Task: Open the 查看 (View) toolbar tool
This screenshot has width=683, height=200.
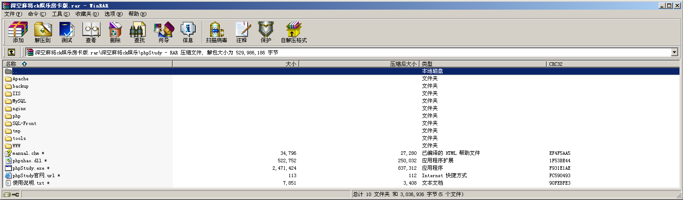Action: click(91, 32)
